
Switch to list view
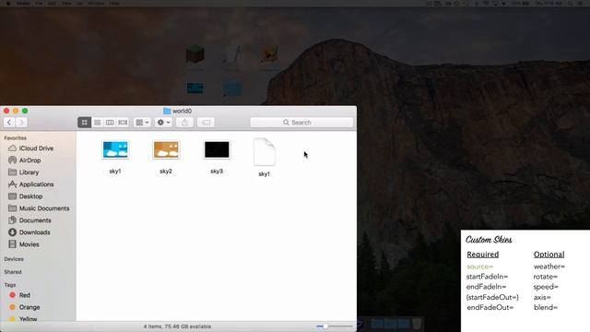click(x=97, y=123)
